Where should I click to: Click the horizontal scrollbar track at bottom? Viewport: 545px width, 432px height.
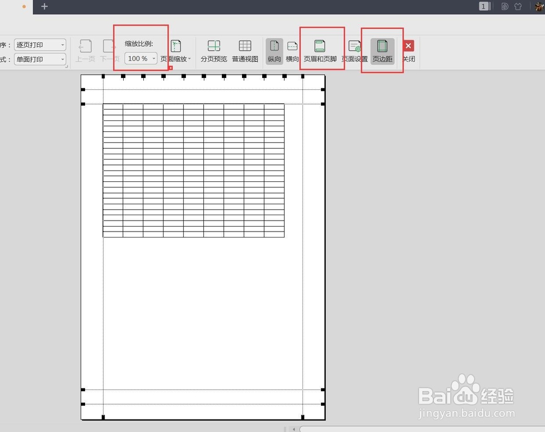[422, 429]
